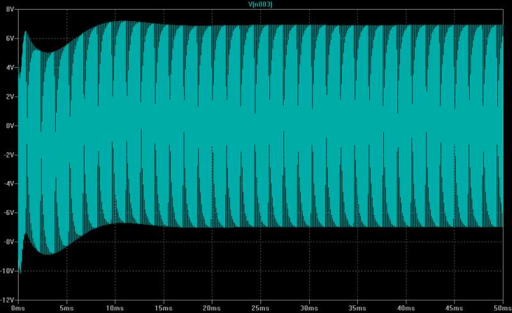The height and width of the screenshot is (313, 512).
Task: Click the 35ms time axis label
Action: click(357, 308)
